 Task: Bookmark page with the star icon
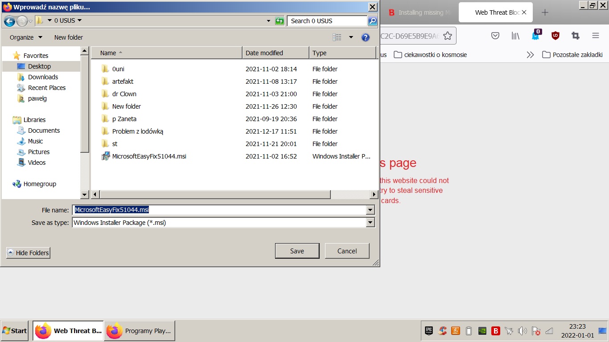click(448, 36)
